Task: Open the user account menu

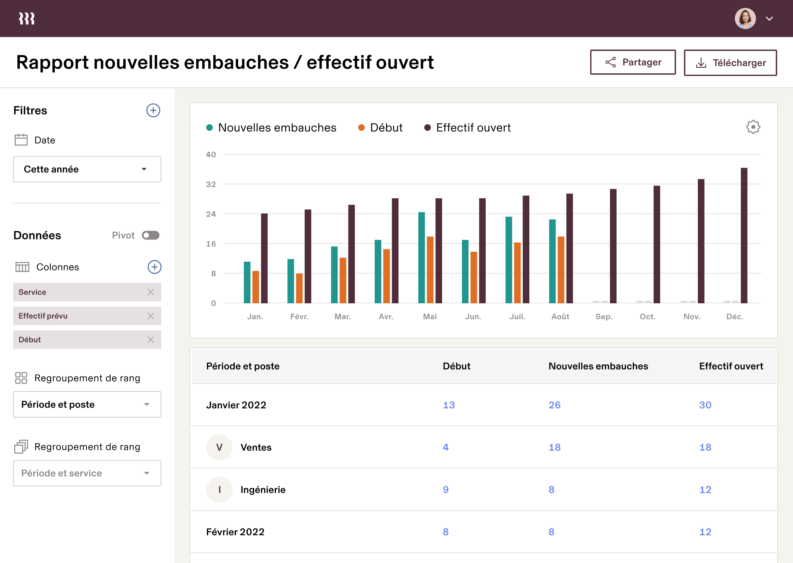Action: coord(770,18)
